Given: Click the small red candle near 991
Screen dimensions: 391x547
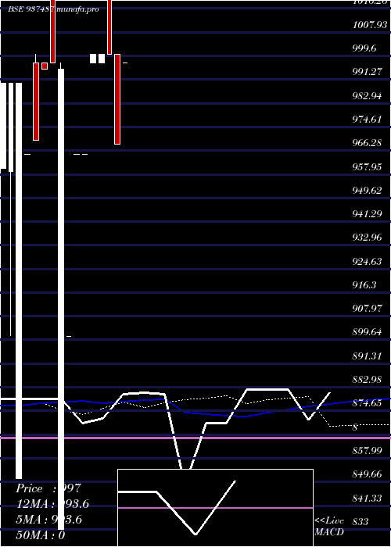Looking at the screenshot, I should coord(45,66).
